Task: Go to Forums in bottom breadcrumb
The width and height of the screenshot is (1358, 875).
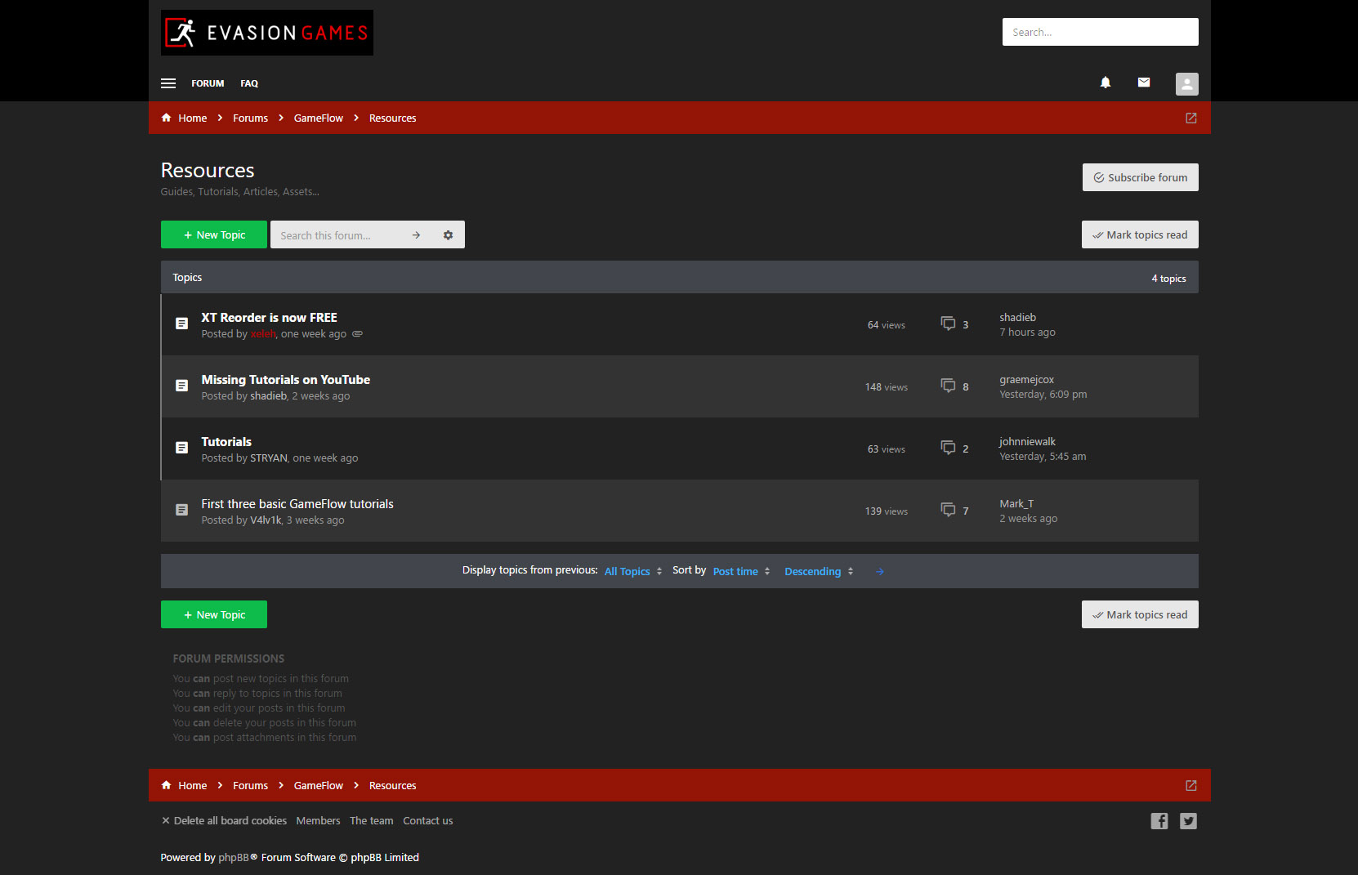Action: pyautogui.click(x=250, y=786)
